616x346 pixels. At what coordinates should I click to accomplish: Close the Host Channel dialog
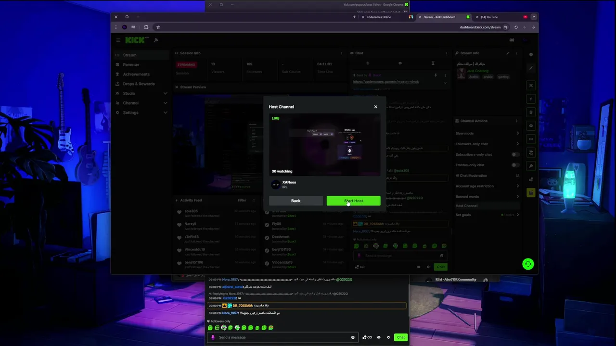tap(375, 107)
